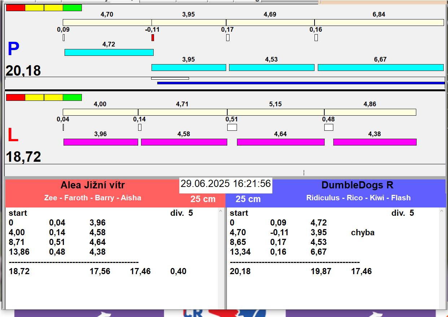Click the large blue P lane label
This screenshot has width=448, height=317.
point(13,49)
